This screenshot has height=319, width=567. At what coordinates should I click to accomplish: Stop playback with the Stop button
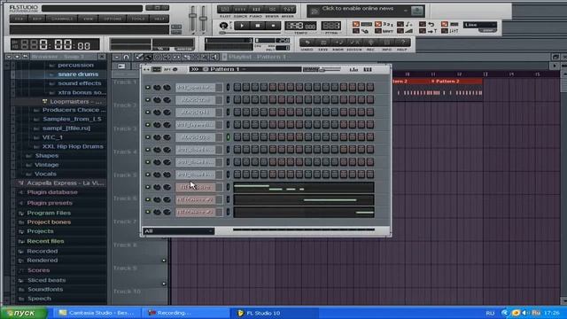click(x=258, y=26)
